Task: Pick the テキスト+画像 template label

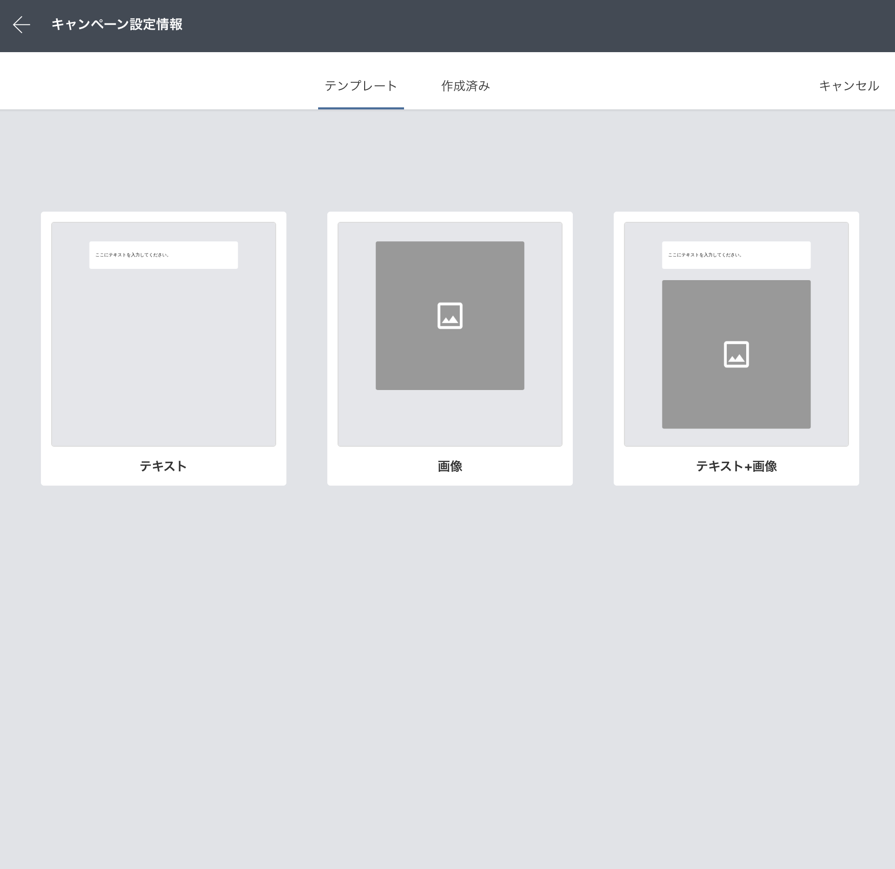Action: (736, 466)
